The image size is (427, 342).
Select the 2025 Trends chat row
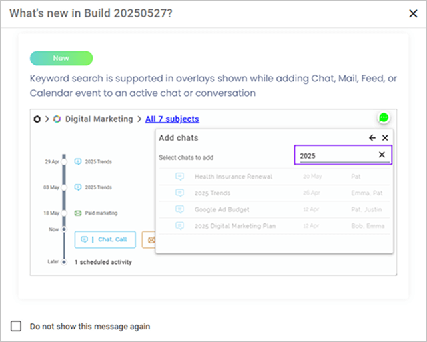coord(274,193)
